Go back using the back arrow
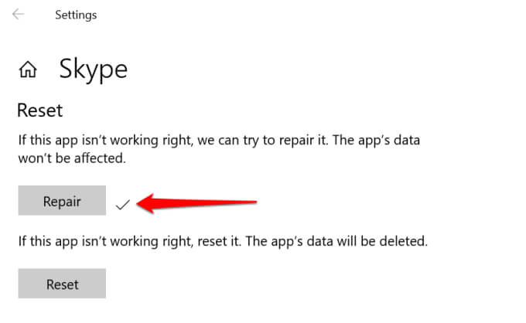This screenshot has height=323, width=526. pyautogui.click(x=19, y=15)
